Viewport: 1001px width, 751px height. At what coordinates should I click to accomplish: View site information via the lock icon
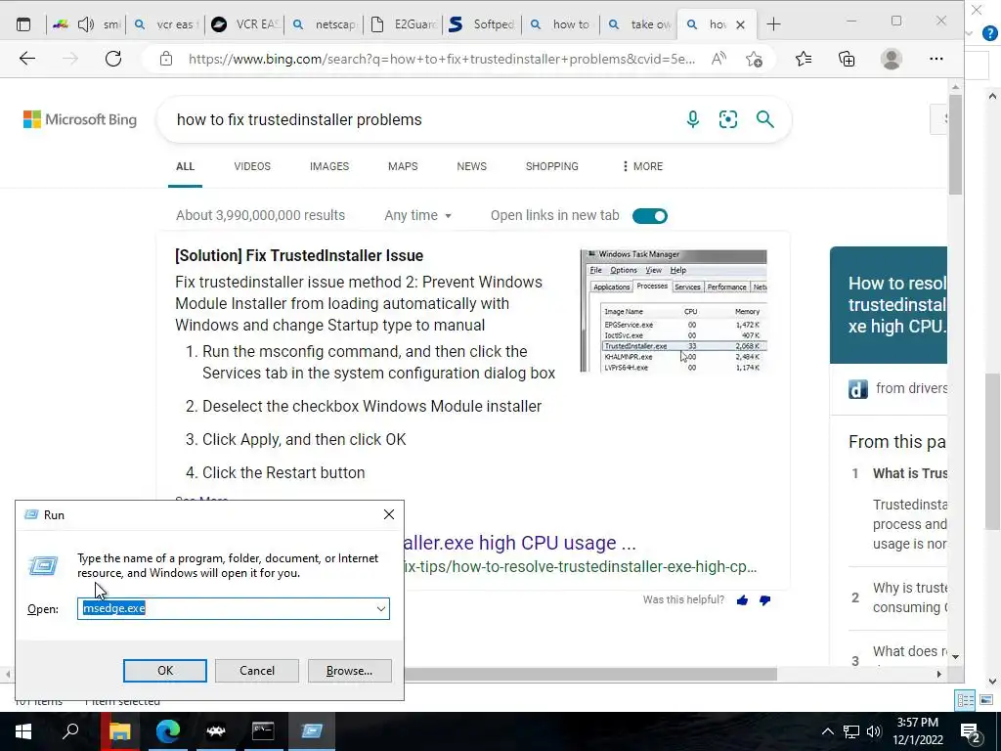click(x=166, y=59)
